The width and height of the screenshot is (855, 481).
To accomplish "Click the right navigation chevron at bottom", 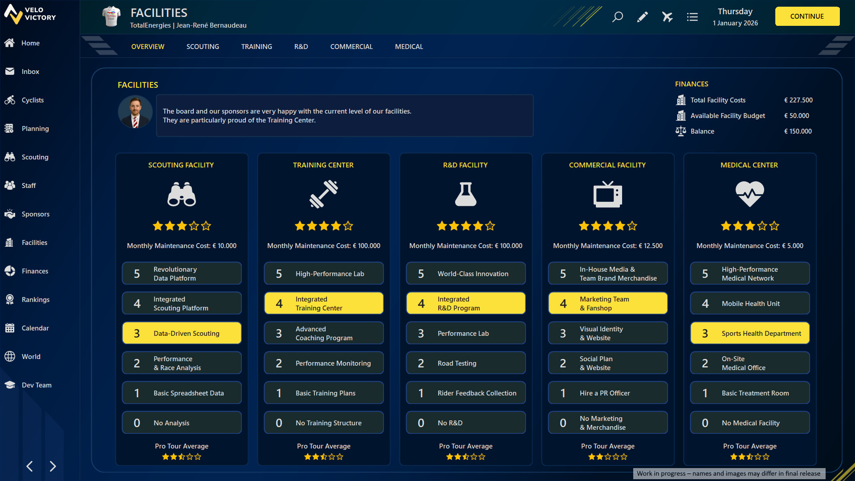I will coord(53,466).
